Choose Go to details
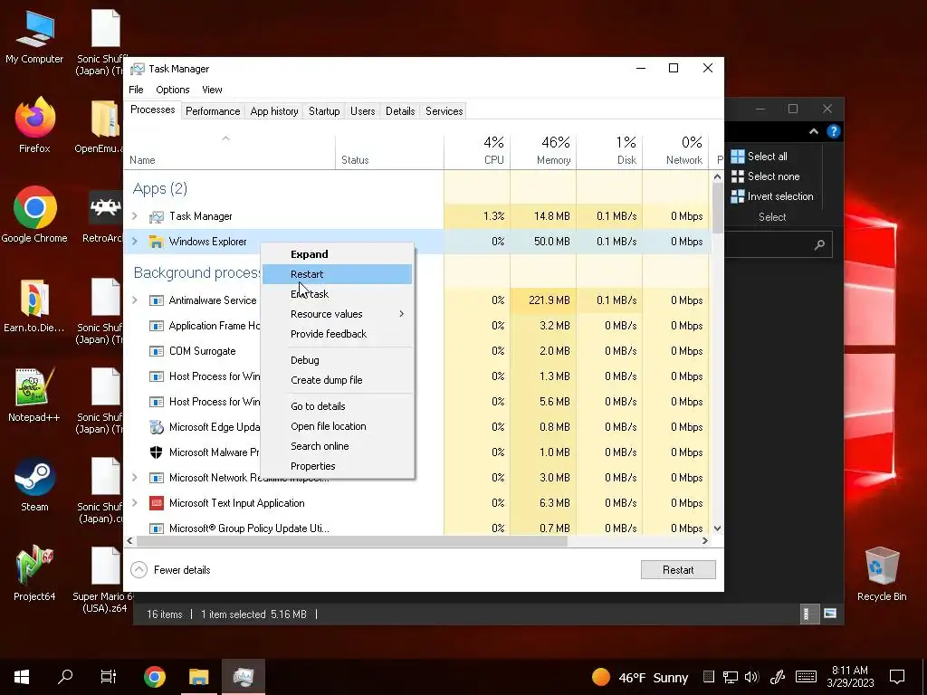The image size is (927, 695). tap(337, 406)
